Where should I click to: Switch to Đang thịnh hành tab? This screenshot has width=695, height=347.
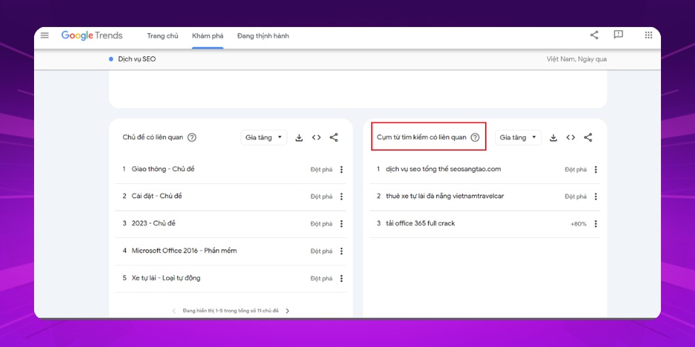tap(263, 36)
